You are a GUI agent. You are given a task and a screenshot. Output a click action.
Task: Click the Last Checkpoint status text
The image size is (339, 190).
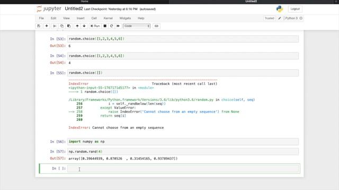tap(111, 9)
